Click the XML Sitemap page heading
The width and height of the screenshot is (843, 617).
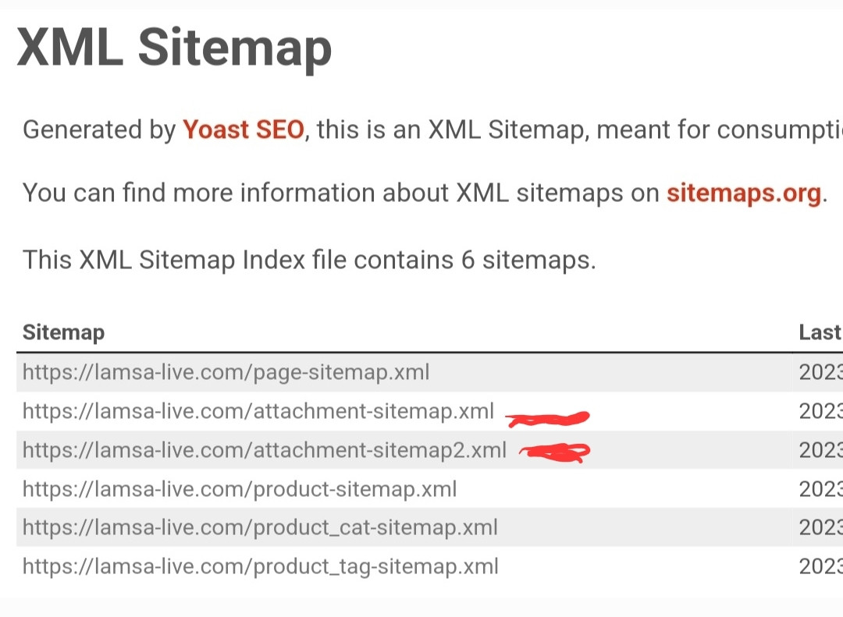(x=175, y=49)
